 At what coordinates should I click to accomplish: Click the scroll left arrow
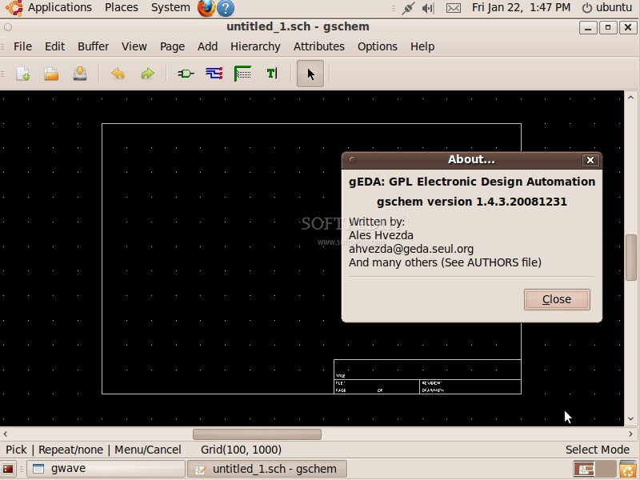(6, 434)
